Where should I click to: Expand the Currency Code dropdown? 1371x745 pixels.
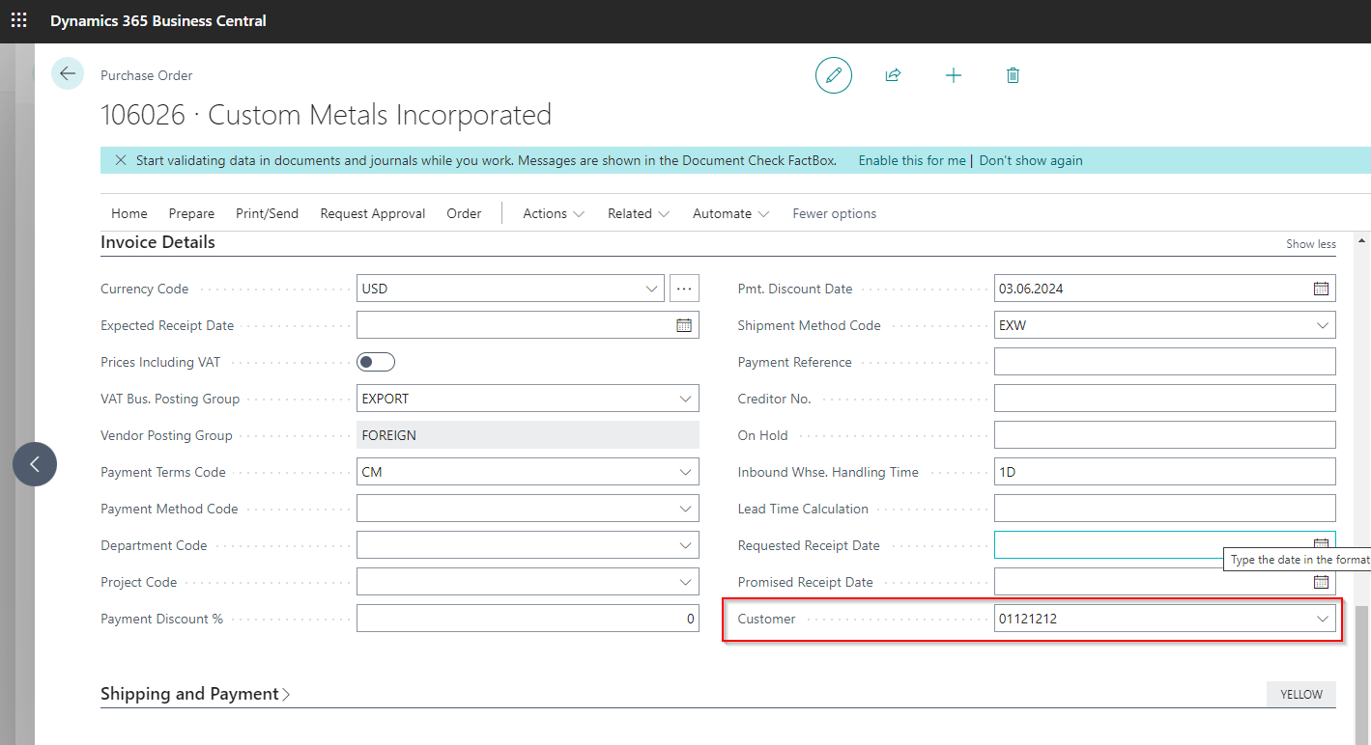(651, 289)
